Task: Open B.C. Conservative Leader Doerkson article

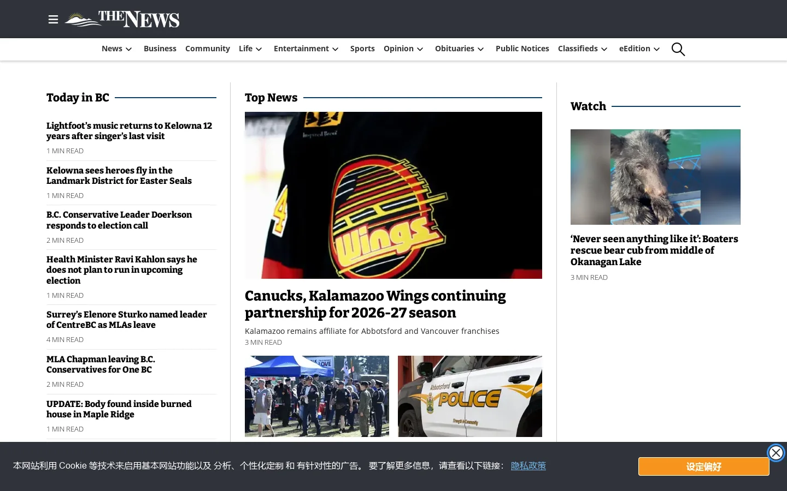Action: point(119,220)
